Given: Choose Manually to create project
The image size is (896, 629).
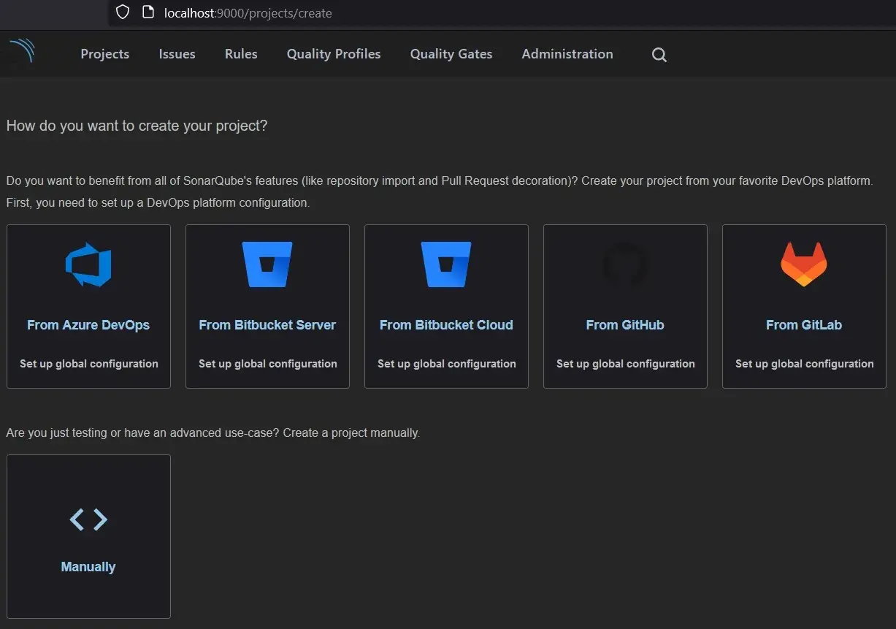Looking at the screenshot, I should click(88, 567).
